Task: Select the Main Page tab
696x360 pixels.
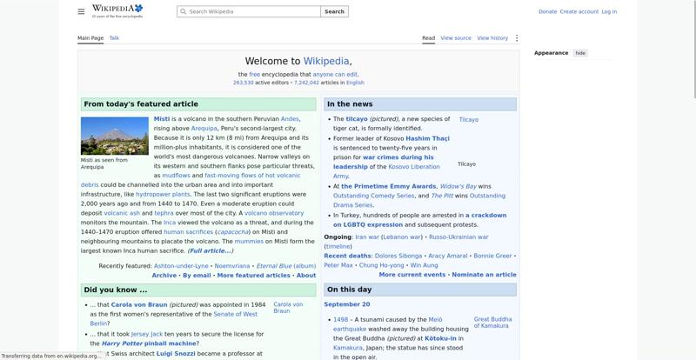Action: [90, 38]
